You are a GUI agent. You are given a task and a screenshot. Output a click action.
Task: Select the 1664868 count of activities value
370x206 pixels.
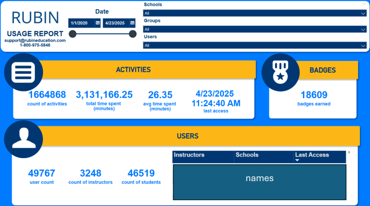(x=47, y=95)
